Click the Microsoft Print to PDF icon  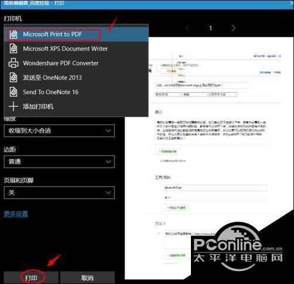coord(13,34)
